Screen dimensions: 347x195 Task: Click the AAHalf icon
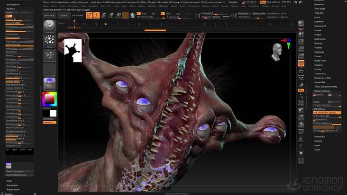tap(301, 56)
